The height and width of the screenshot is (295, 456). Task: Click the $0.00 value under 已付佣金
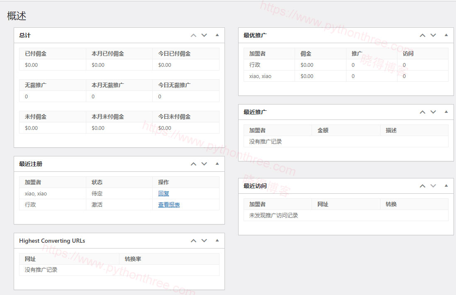click(31, 65)
